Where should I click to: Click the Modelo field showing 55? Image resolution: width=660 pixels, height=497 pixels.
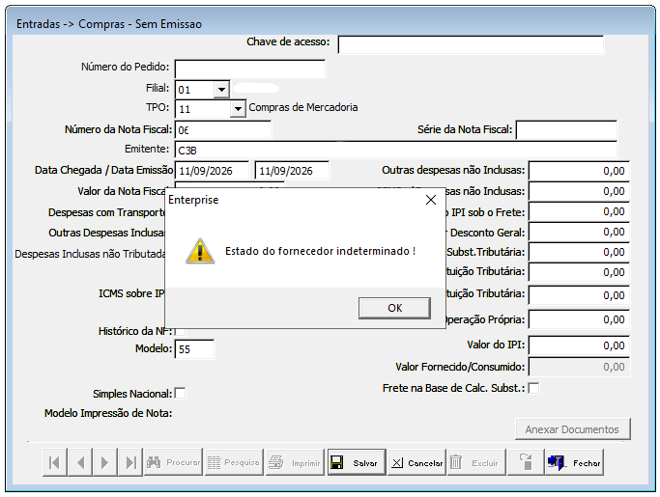point(194,349)
